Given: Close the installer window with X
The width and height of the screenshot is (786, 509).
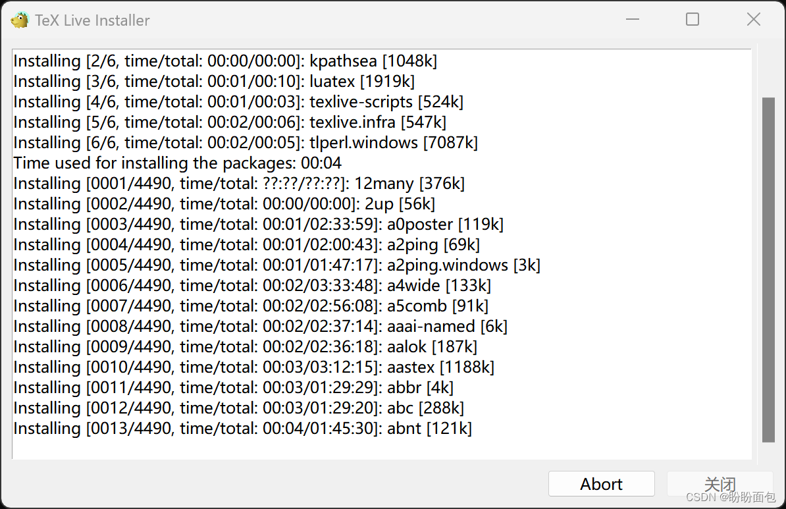Looking at the screenshot, I should tap(754, 20).
